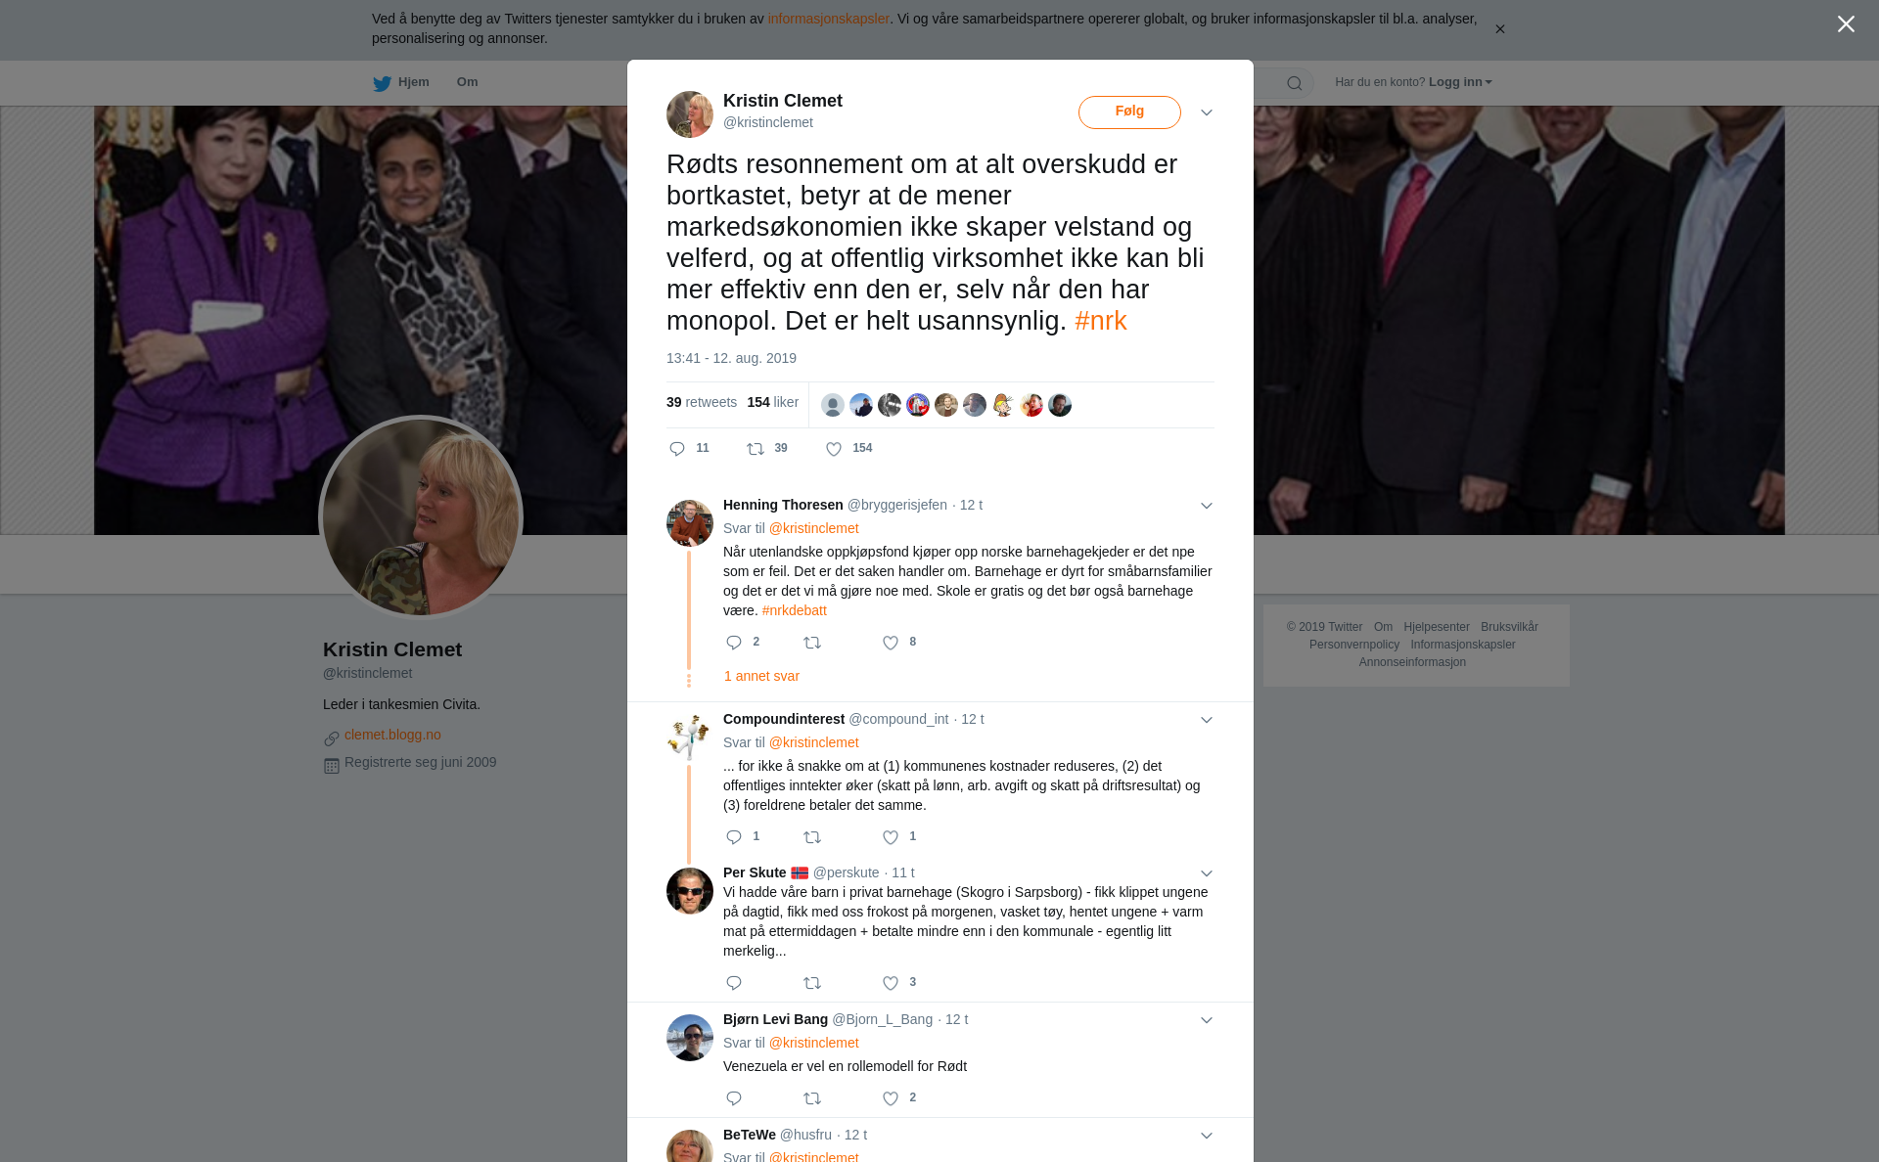This screenshot has width=1879, height=1162.
Task: Open the chevron menu on Per Skute's reply
Action: (x=1207, y=873)
